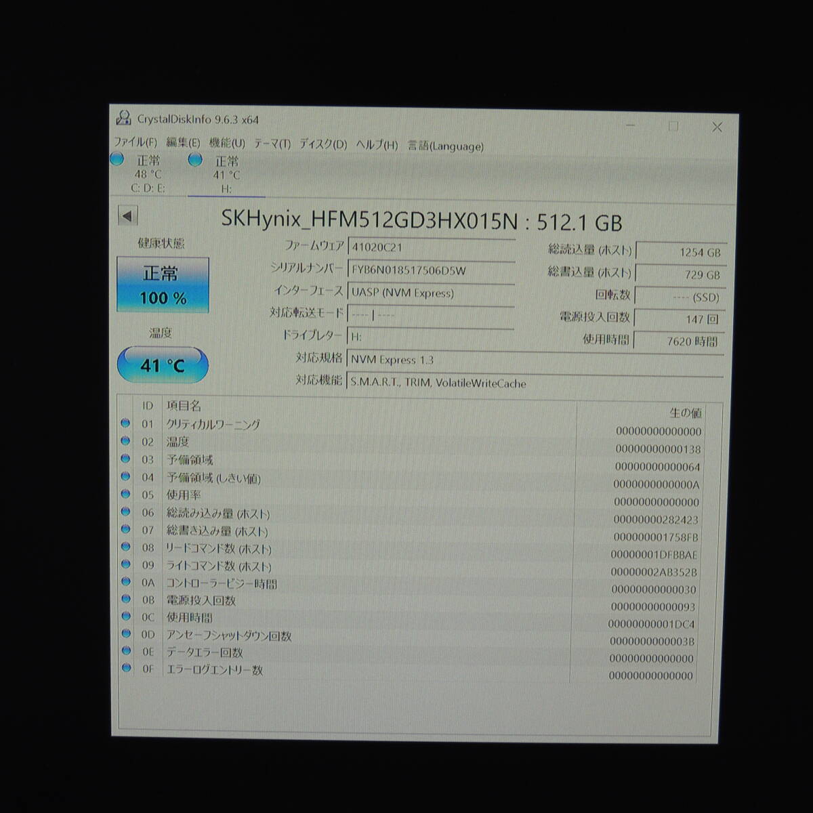Click the serial number field
813x813 pixels.
point(431,270)
